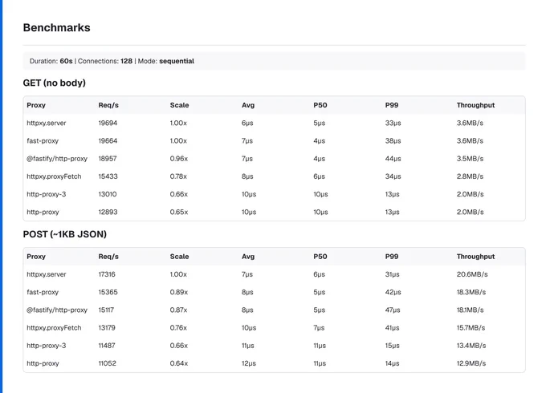Click P99 header in POST table
546x393 pixels.
click(x=392, y=257)
